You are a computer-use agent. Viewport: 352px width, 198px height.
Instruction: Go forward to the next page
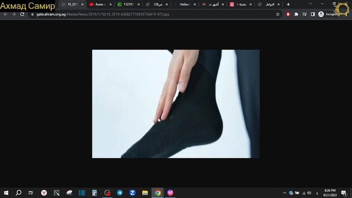[x=14, y=14]
